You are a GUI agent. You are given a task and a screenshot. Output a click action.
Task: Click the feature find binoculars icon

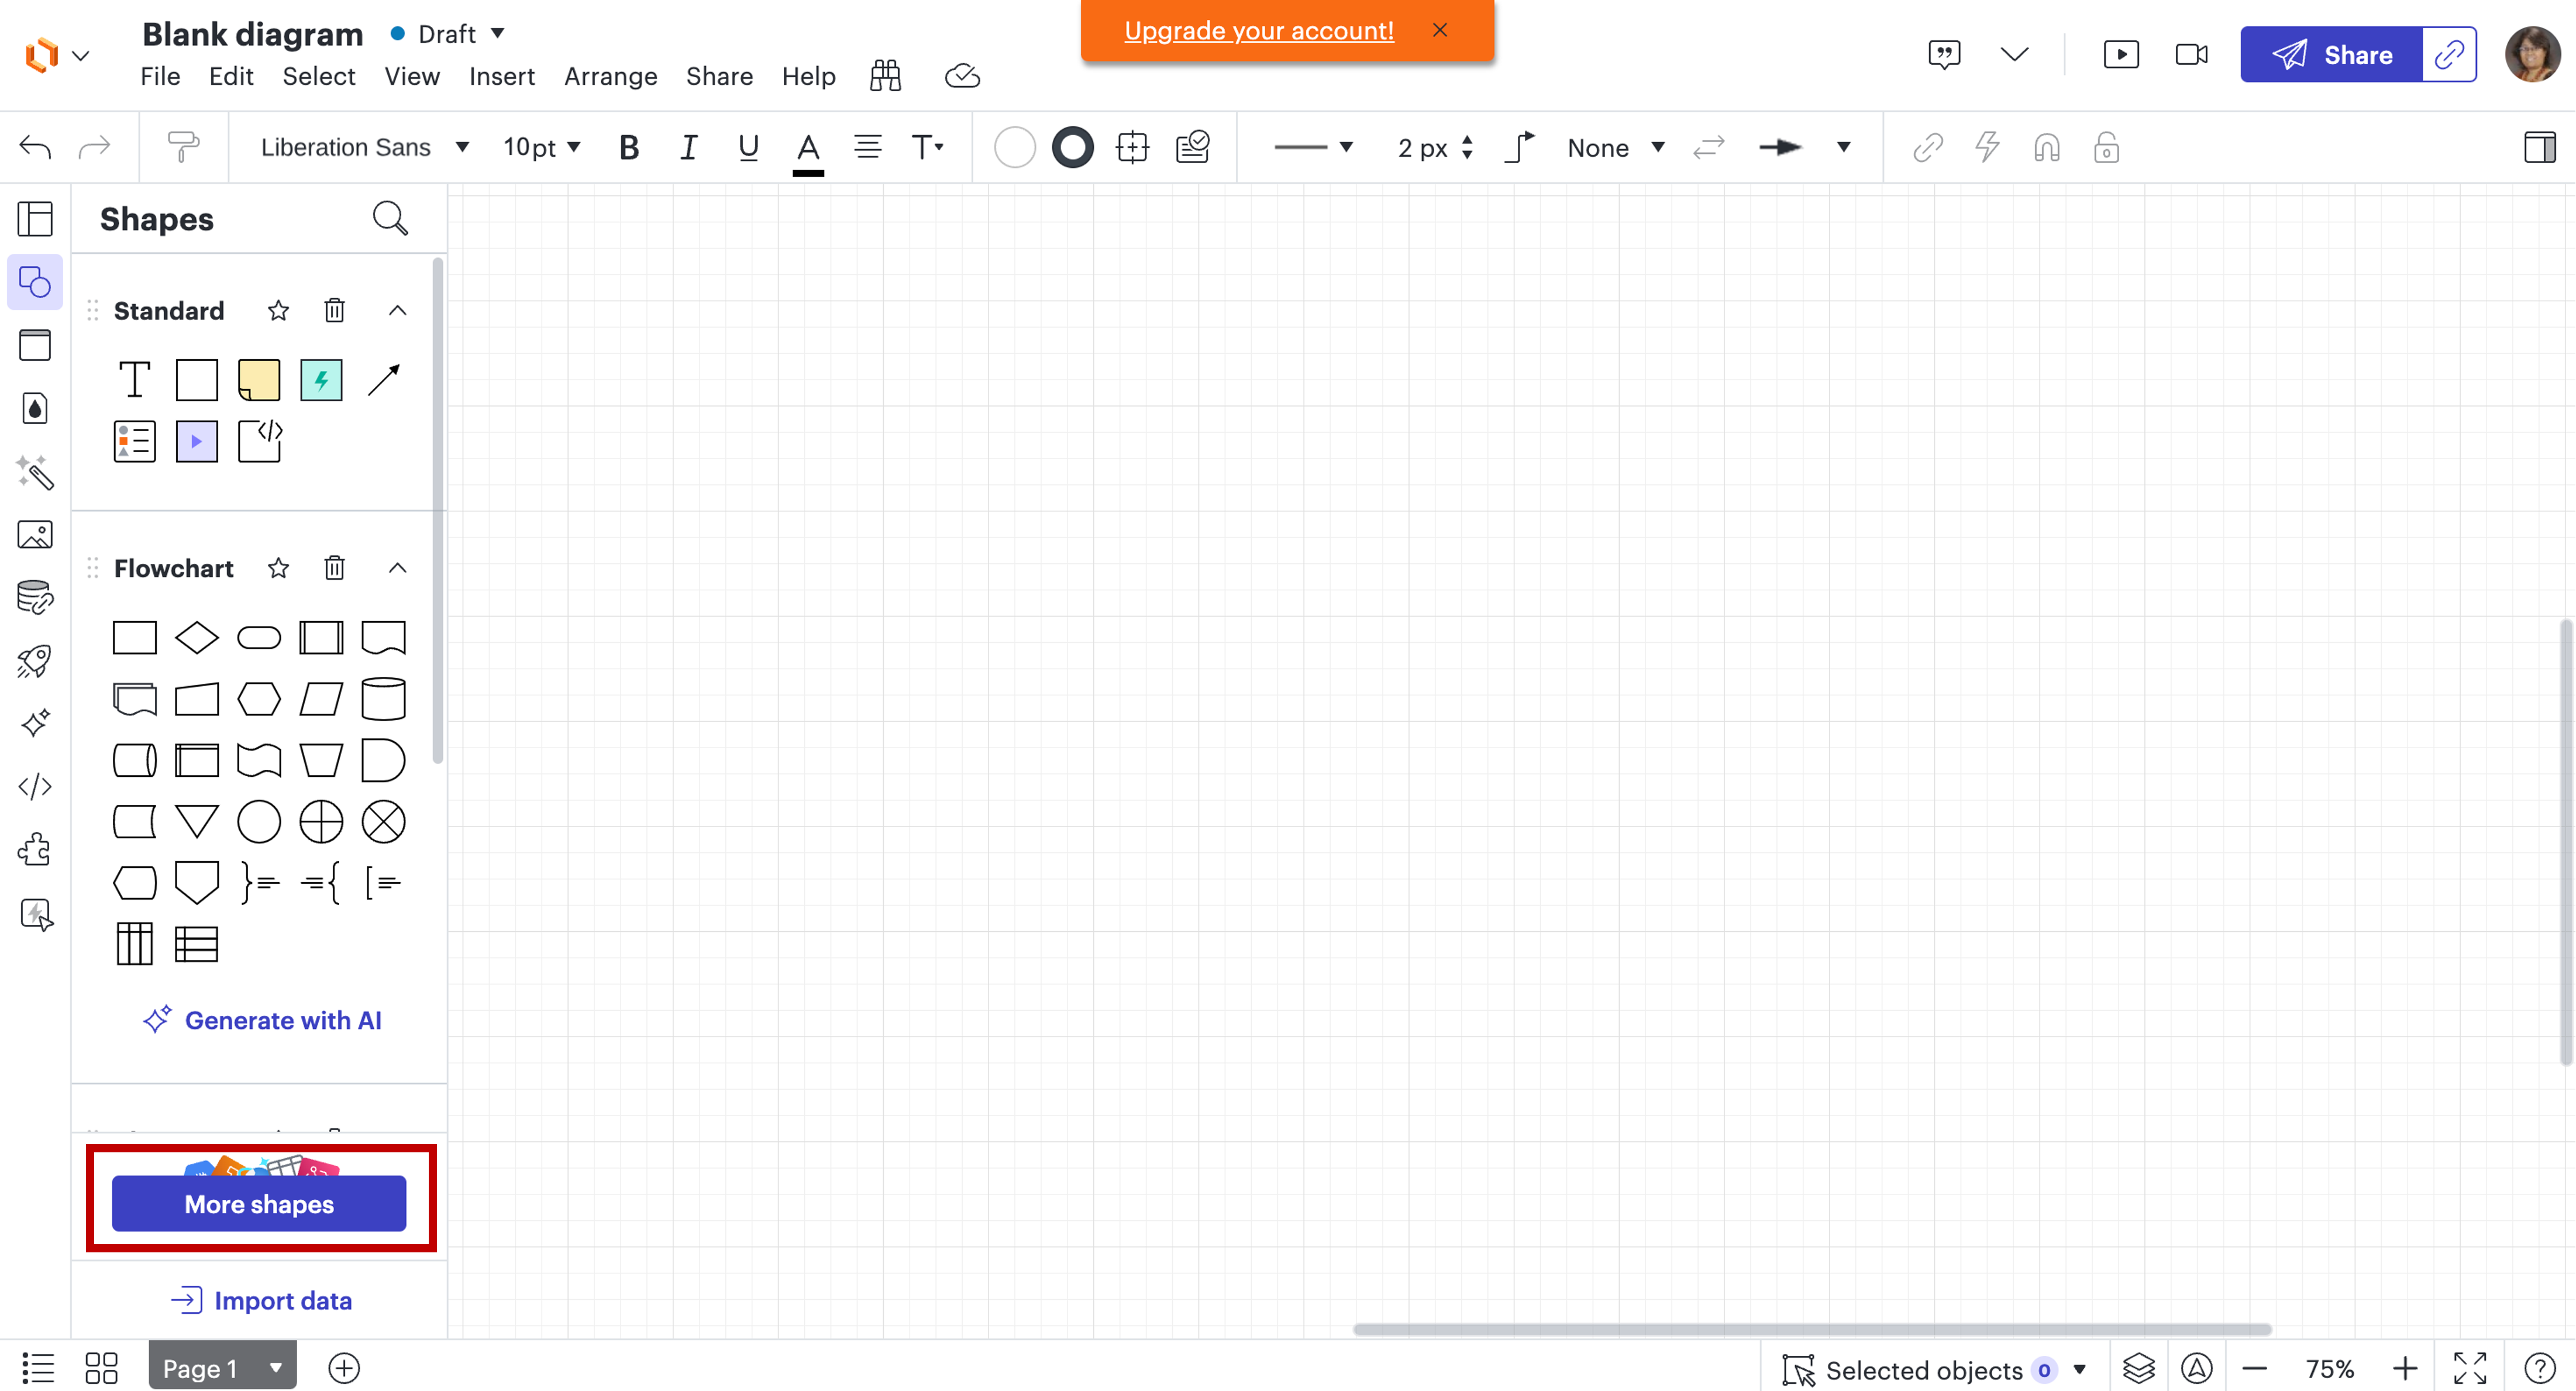884,75
